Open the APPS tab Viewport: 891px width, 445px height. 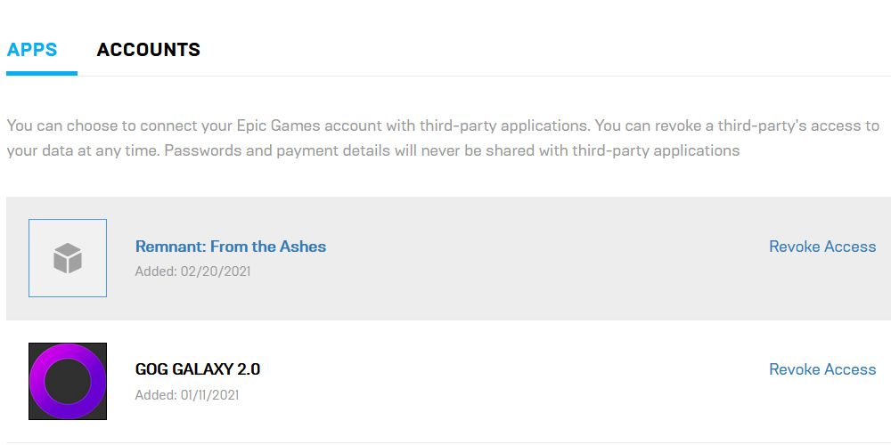point(32,49)
